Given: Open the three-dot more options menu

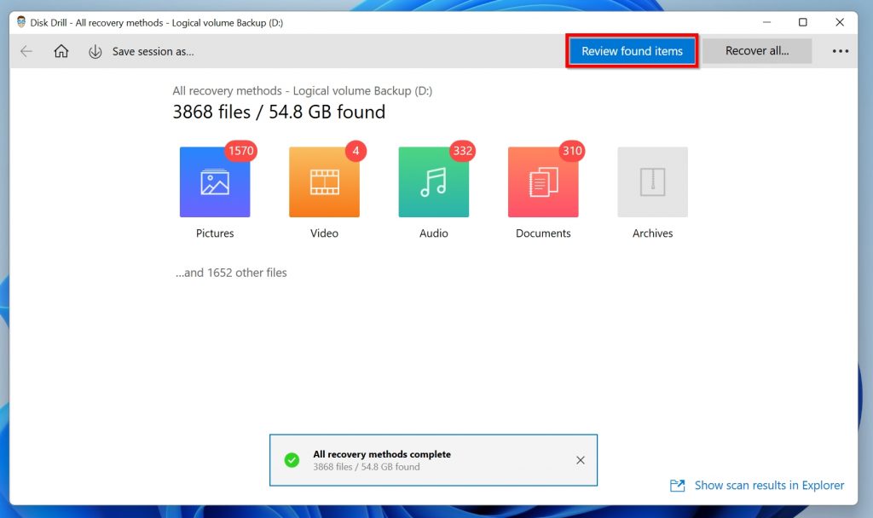Looking at the screenshot, I should [x=840, y=51].
